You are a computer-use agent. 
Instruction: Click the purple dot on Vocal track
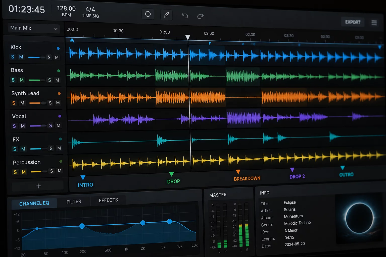(60, 116)
